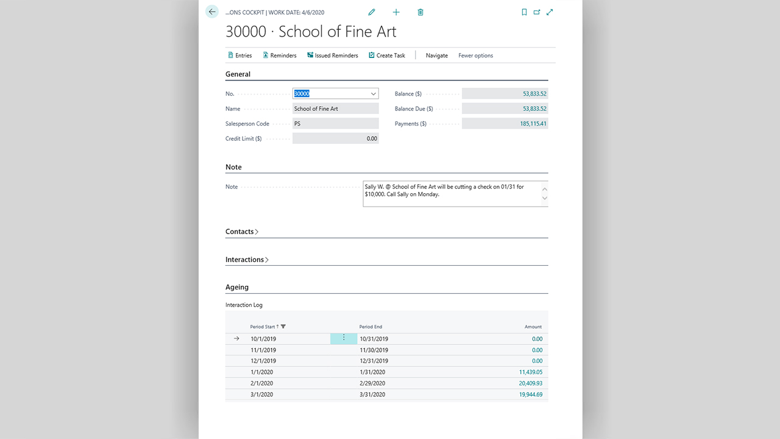This screenshot has width=780, height=439.
Task: Click the Amount column header
Action: coord(533,327)
